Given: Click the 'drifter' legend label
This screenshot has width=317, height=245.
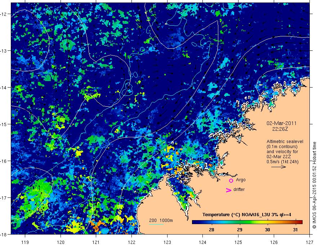Looking at the screenshot, I should pyautogui.click(x=239, y=190).
